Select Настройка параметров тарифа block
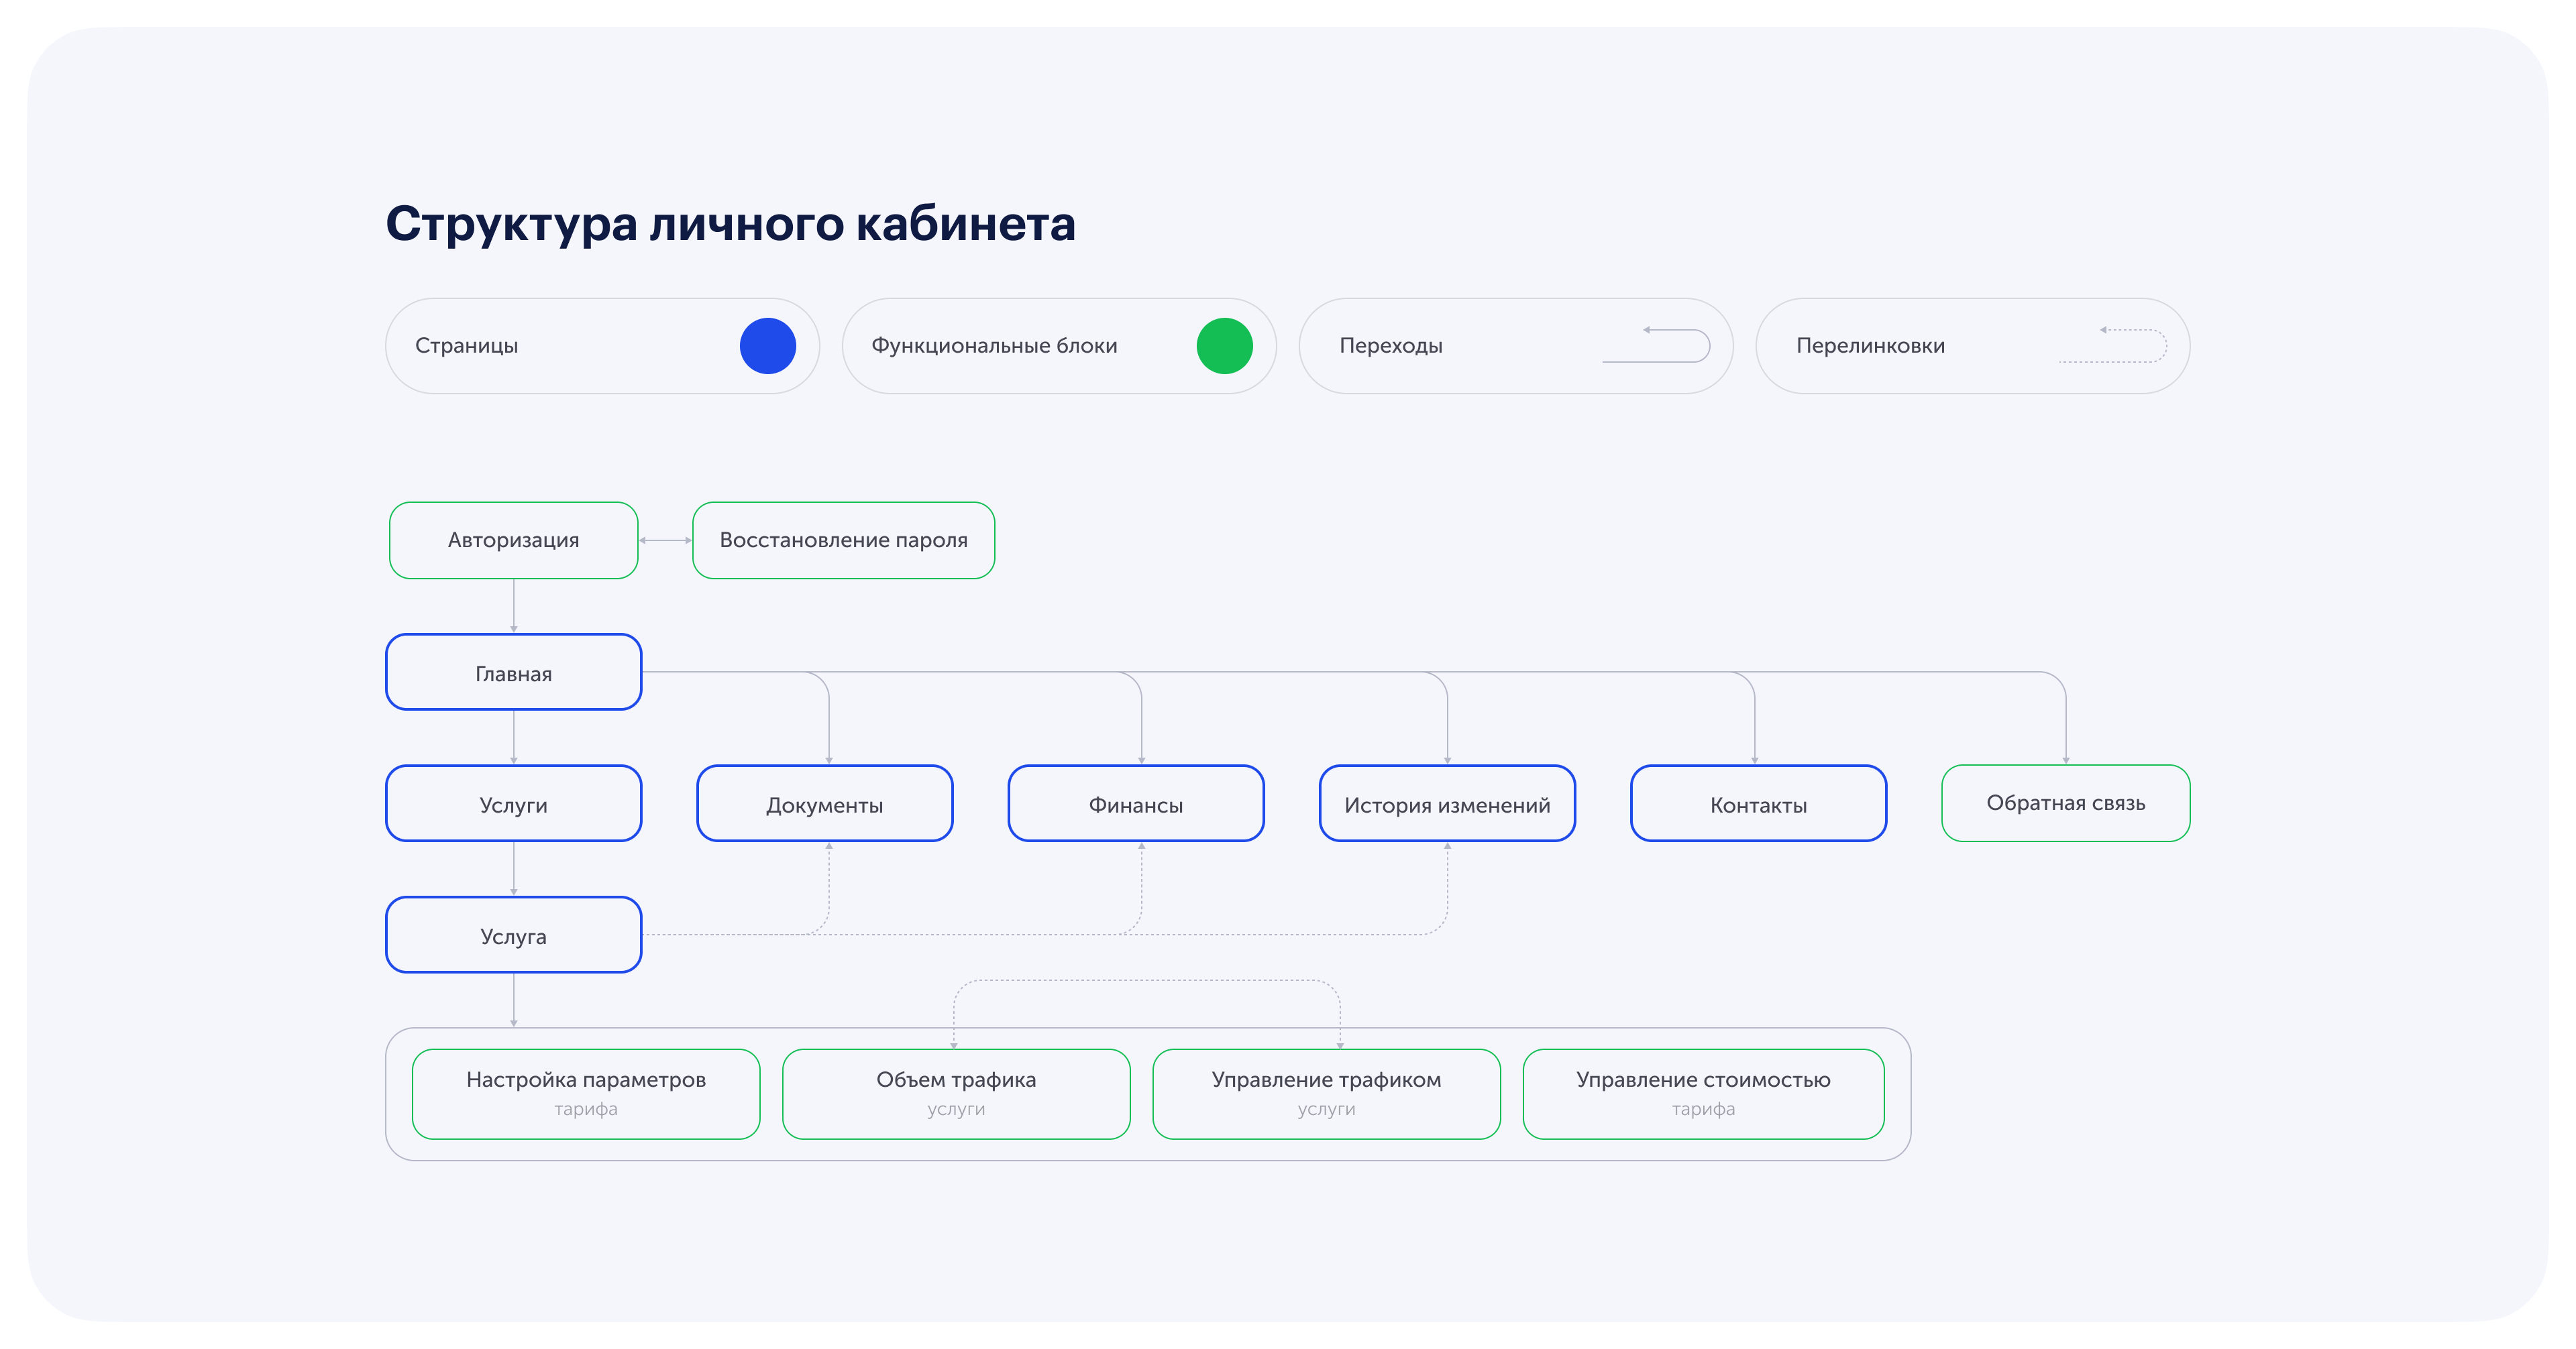The width and height of the screenshot is (2576, 1349). click(x=586, y=1093)
